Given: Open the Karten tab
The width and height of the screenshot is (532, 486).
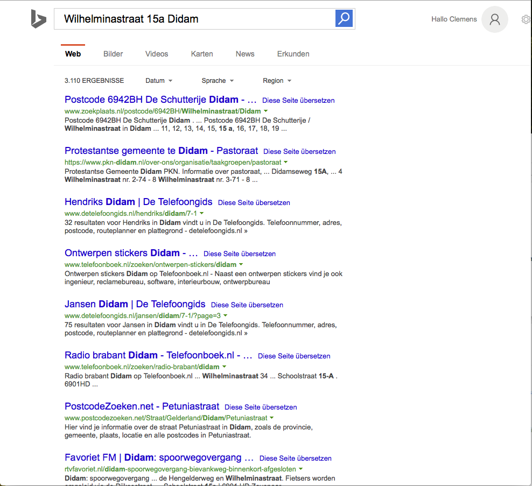Looking at the screenshot, I should pyautogui.click(x=202, y=54).
